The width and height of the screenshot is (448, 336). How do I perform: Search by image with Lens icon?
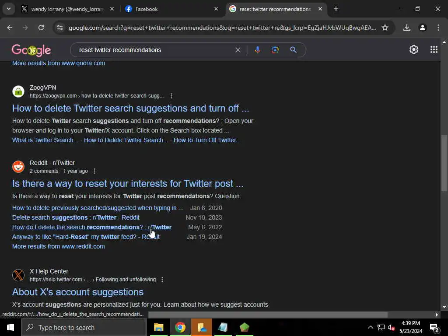(x=275, y=50)
